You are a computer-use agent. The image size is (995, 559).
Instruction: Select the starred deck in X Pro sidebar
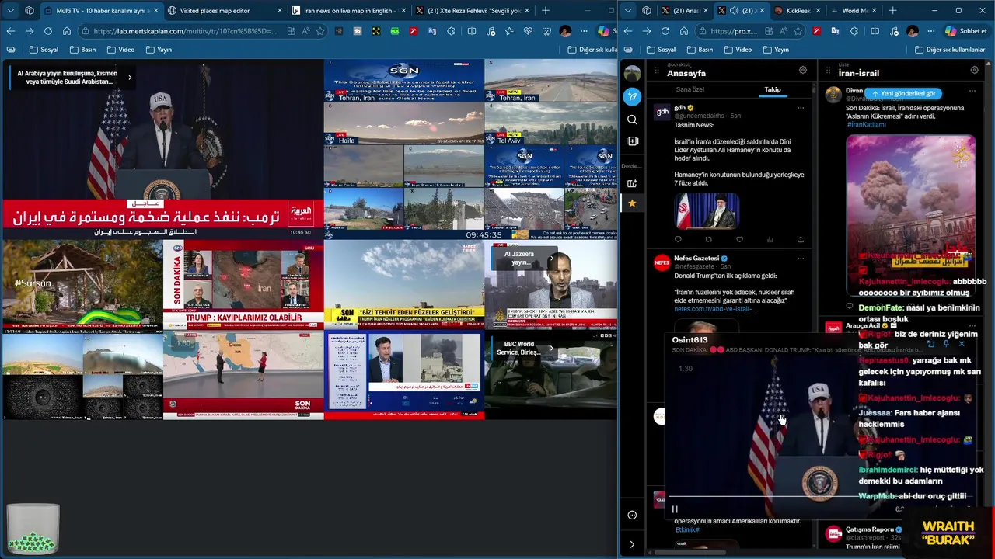632,203
